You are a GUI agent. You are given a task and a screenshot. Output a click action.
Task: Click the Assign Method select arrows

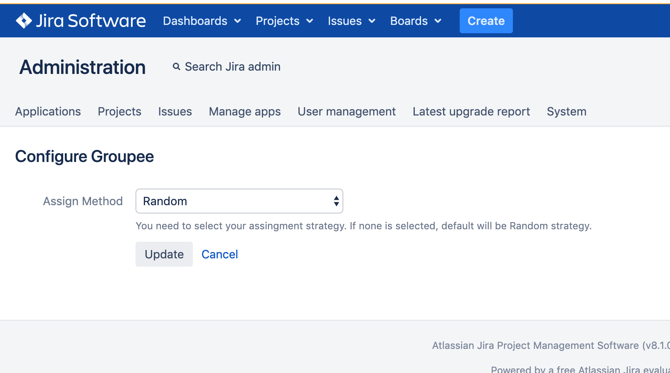coord(336,201)
